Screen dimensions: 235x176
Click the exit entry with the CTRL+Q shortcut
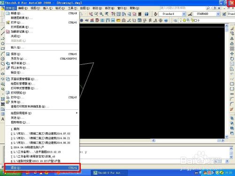[42, 168]
